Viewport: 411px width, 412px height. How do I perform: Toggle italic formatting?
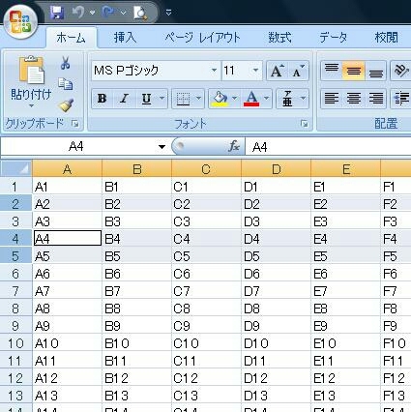(124, 99)
